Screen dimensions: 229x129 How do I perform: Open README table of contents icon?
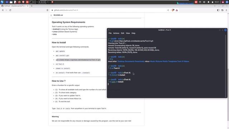coord(51,15)
